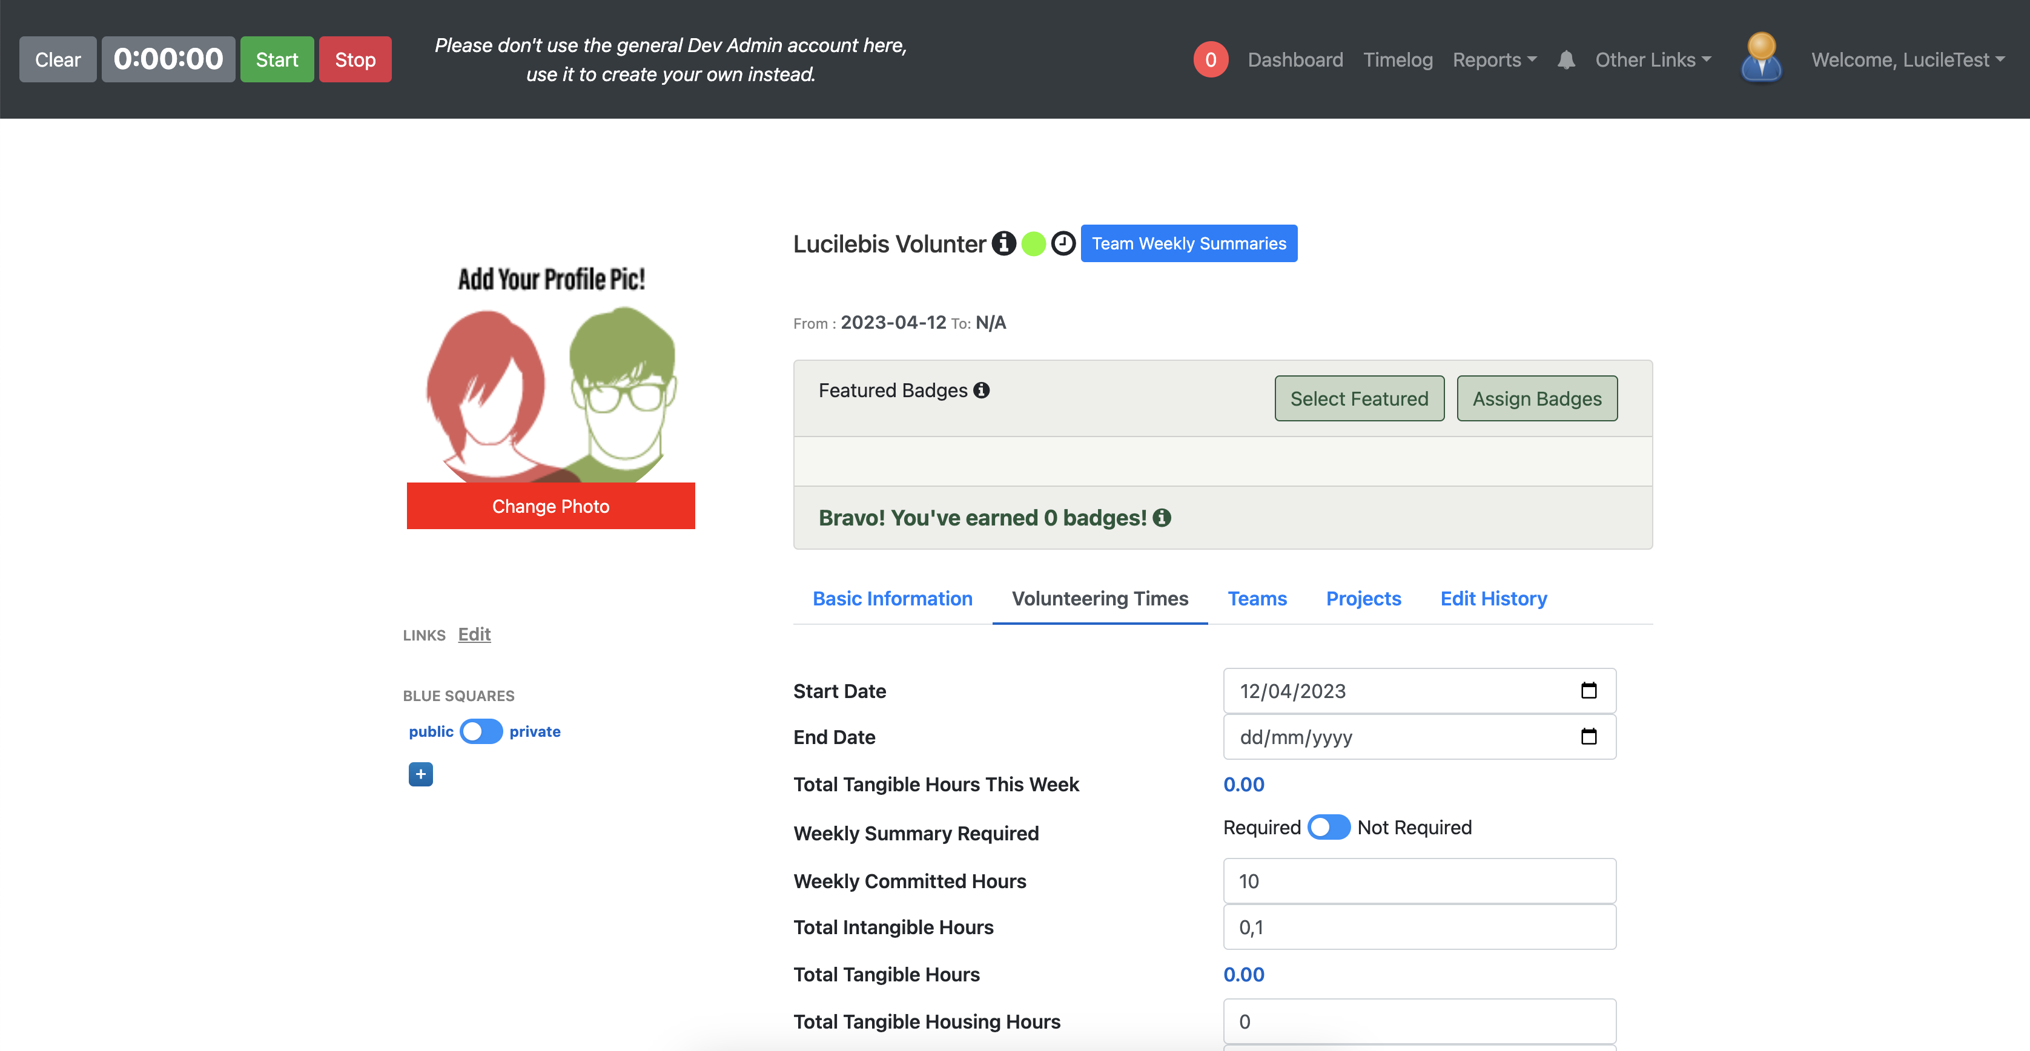Click the Edit links link
The height and width of the screenshot is (1051, 2030).
coord(474,634)
